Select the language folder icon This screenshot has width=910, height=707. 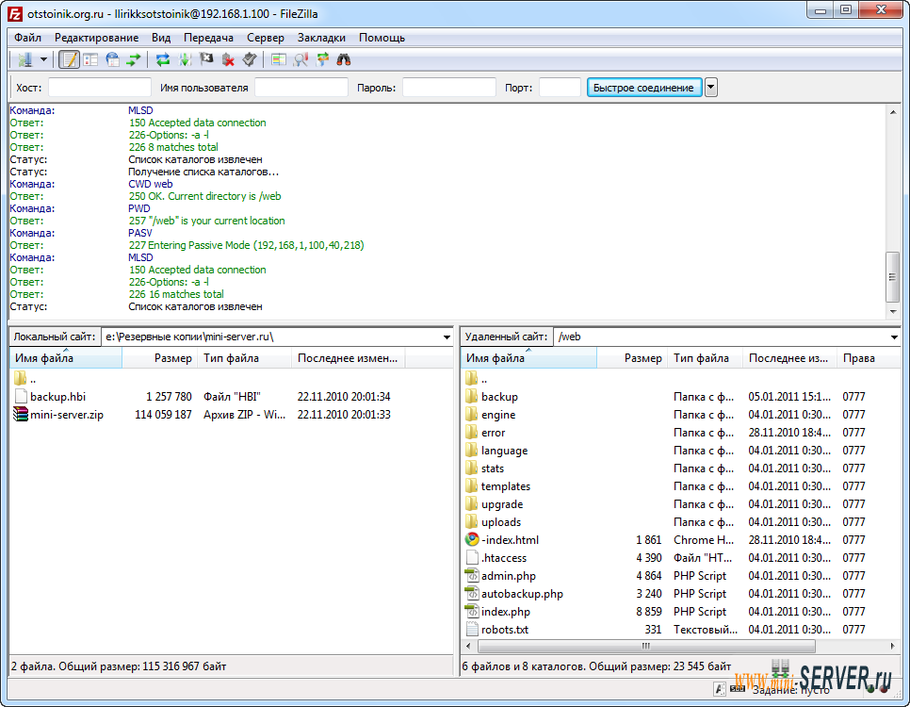click(472, 451)
